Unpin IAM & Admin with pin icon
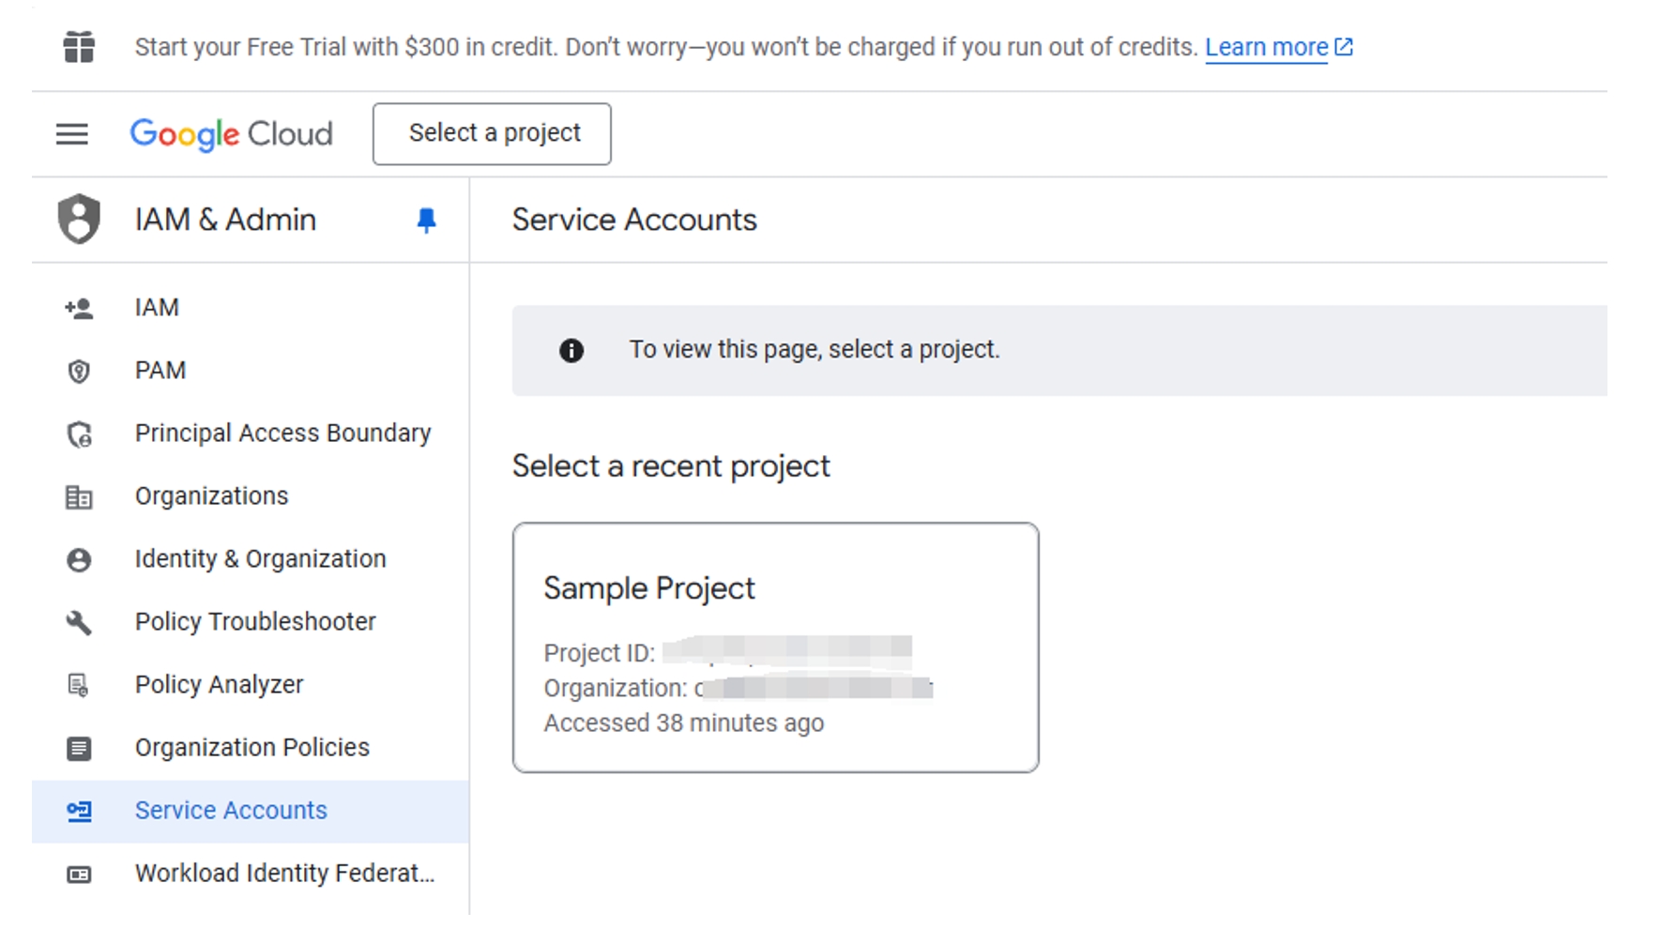 click(426, 221)
